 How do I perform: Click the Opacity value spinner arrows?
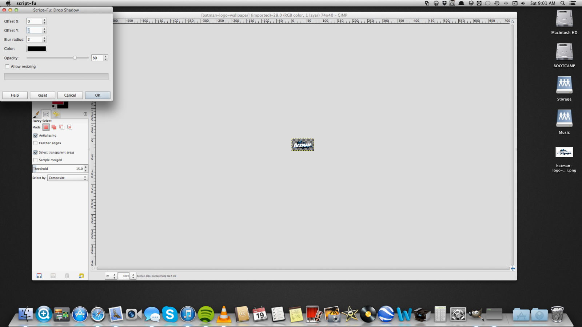(106, 58)
